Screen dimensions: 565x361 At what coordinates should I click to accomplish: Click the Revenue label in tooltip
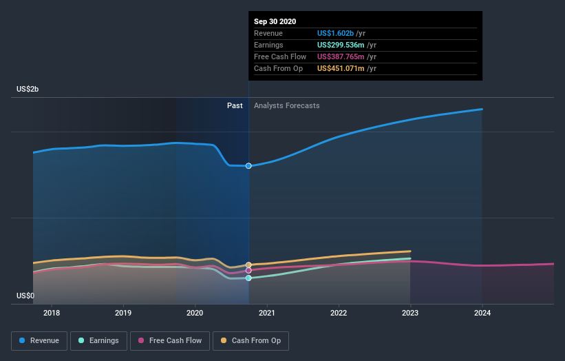tap(268, 33)
